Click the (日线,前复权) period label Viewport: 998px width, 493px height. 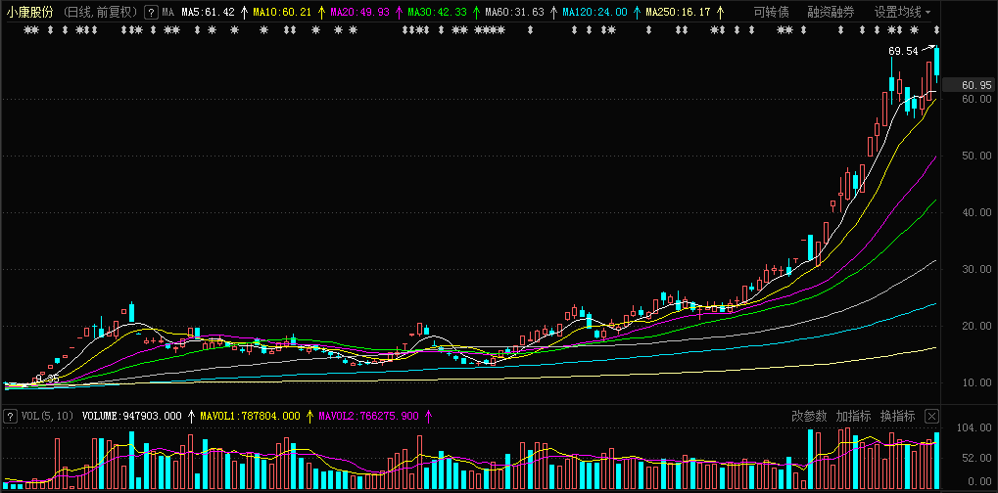point(101,13)
